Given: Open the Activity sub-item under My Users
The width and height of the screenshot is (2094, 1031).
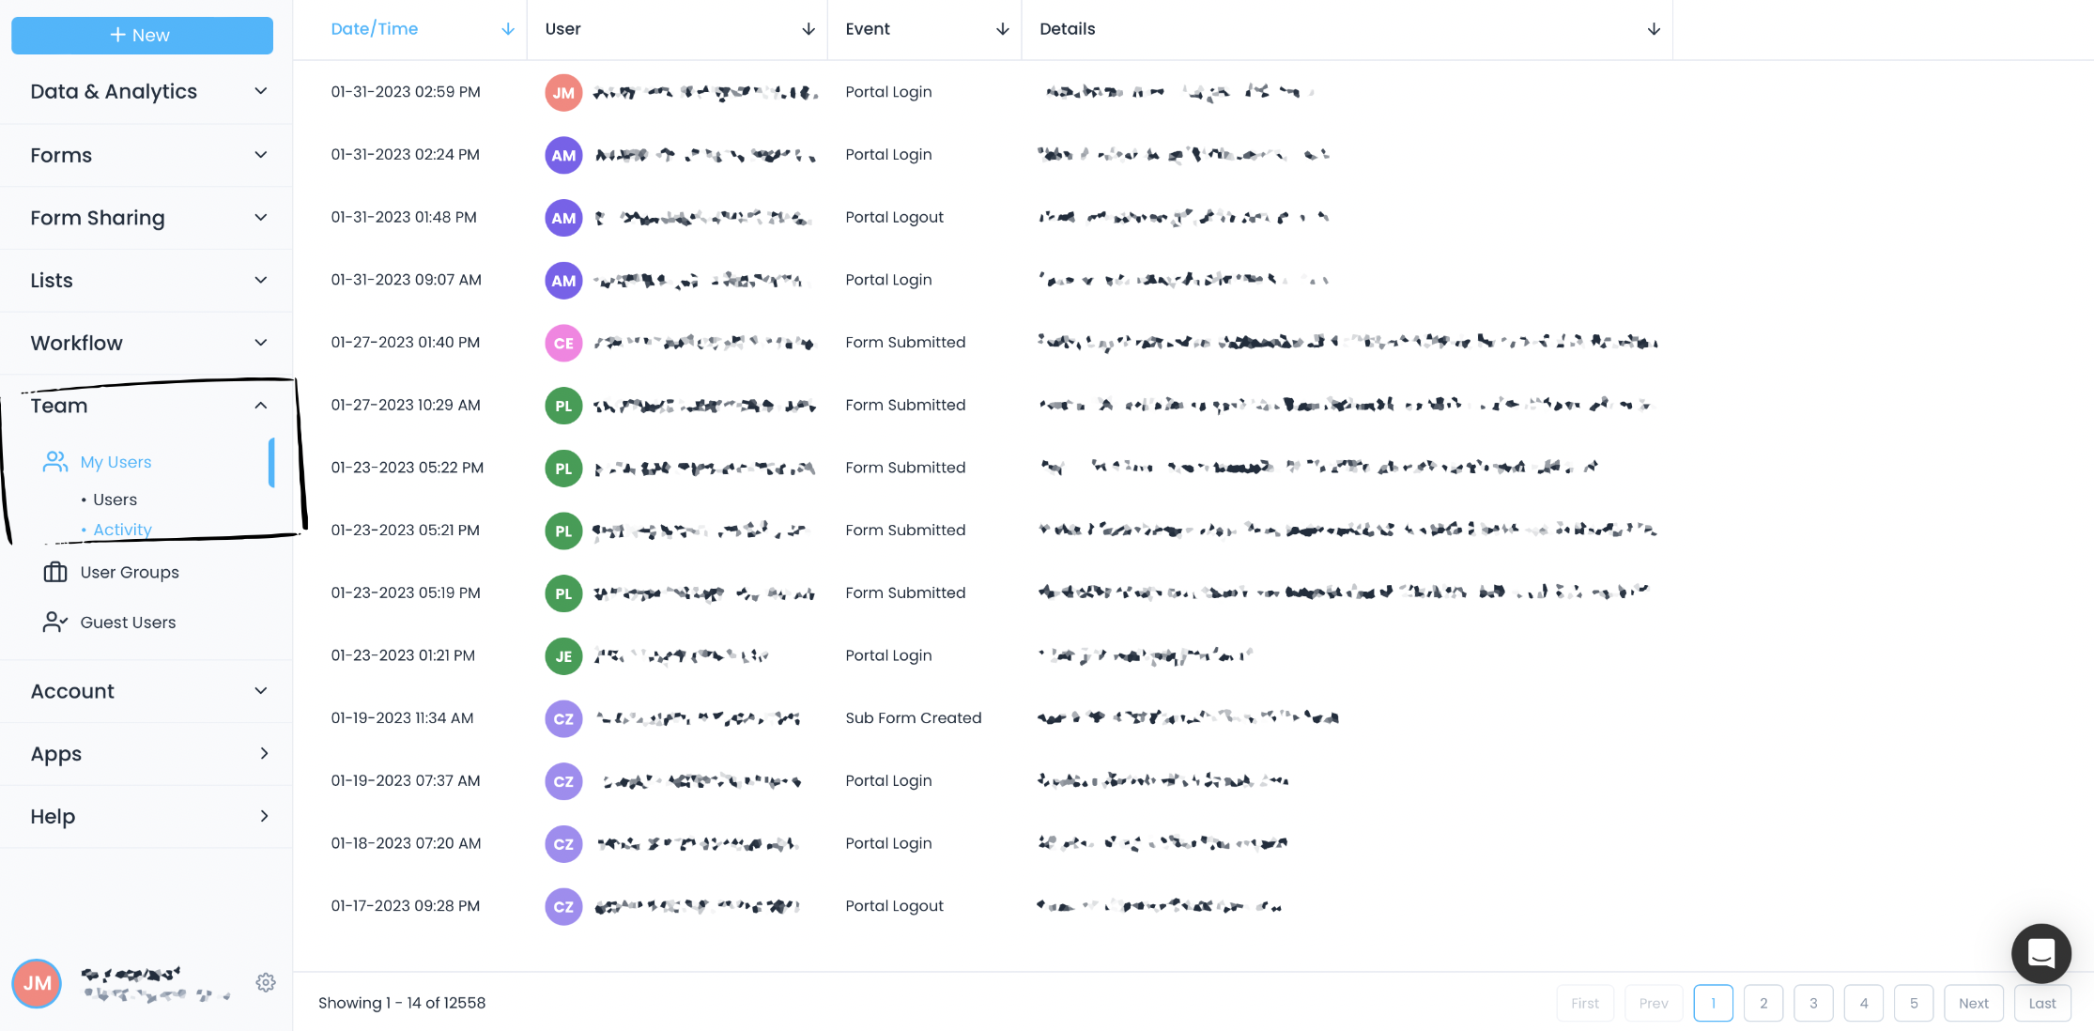Looking at the screenshot, I should (121, 529).
